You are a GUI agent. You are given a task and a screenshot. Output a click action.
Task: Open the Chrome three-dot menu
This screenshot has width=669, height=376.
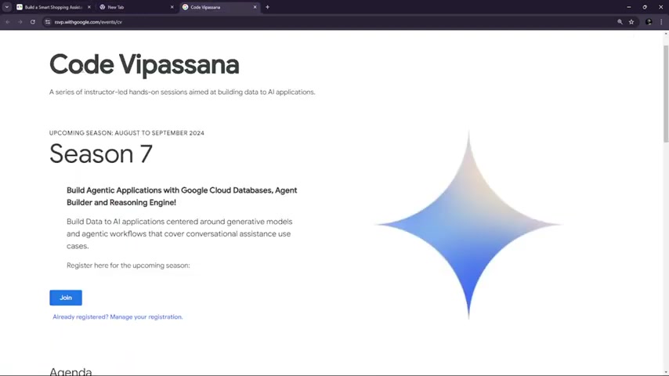[661, 22]
